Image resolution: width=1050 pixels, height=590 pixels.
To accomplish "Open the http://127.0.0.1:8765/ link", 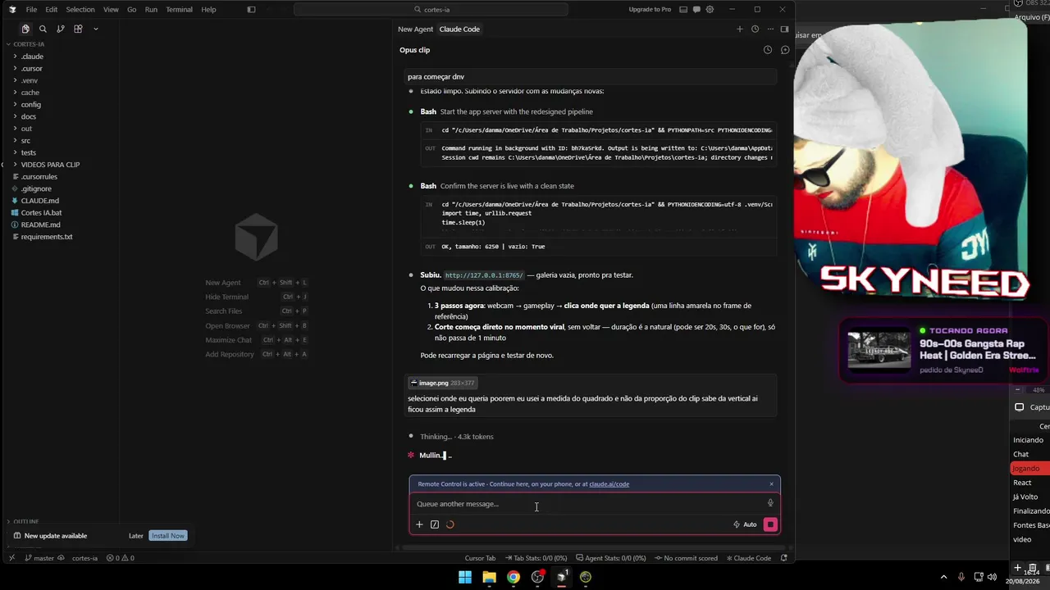I will tap(484, 275).
